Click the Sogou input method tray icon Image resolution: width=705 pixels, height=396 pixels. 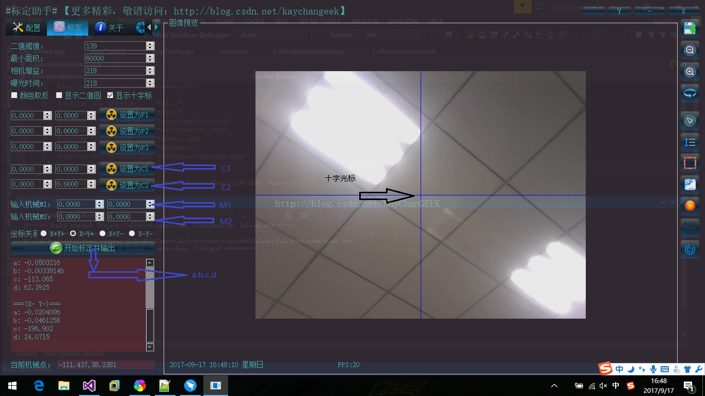(x=631, y=385)
